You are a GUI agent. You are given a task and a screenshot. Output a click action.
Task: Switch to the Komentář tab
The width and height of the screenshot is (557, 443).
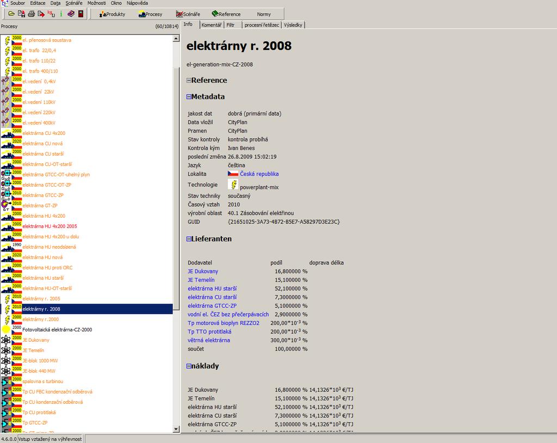pyautogui.click(x=212, y=25)
